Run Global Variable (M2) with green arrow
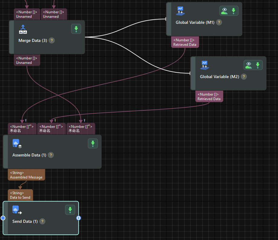 (258, 65)
